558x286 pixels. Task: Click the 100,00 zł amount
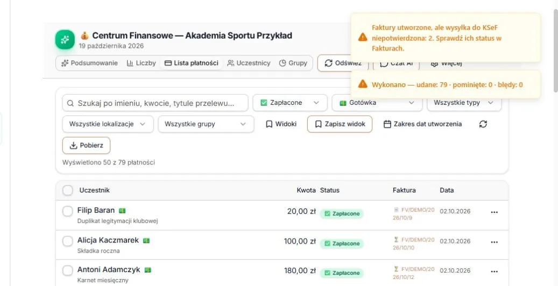click(x=300, y=241)
